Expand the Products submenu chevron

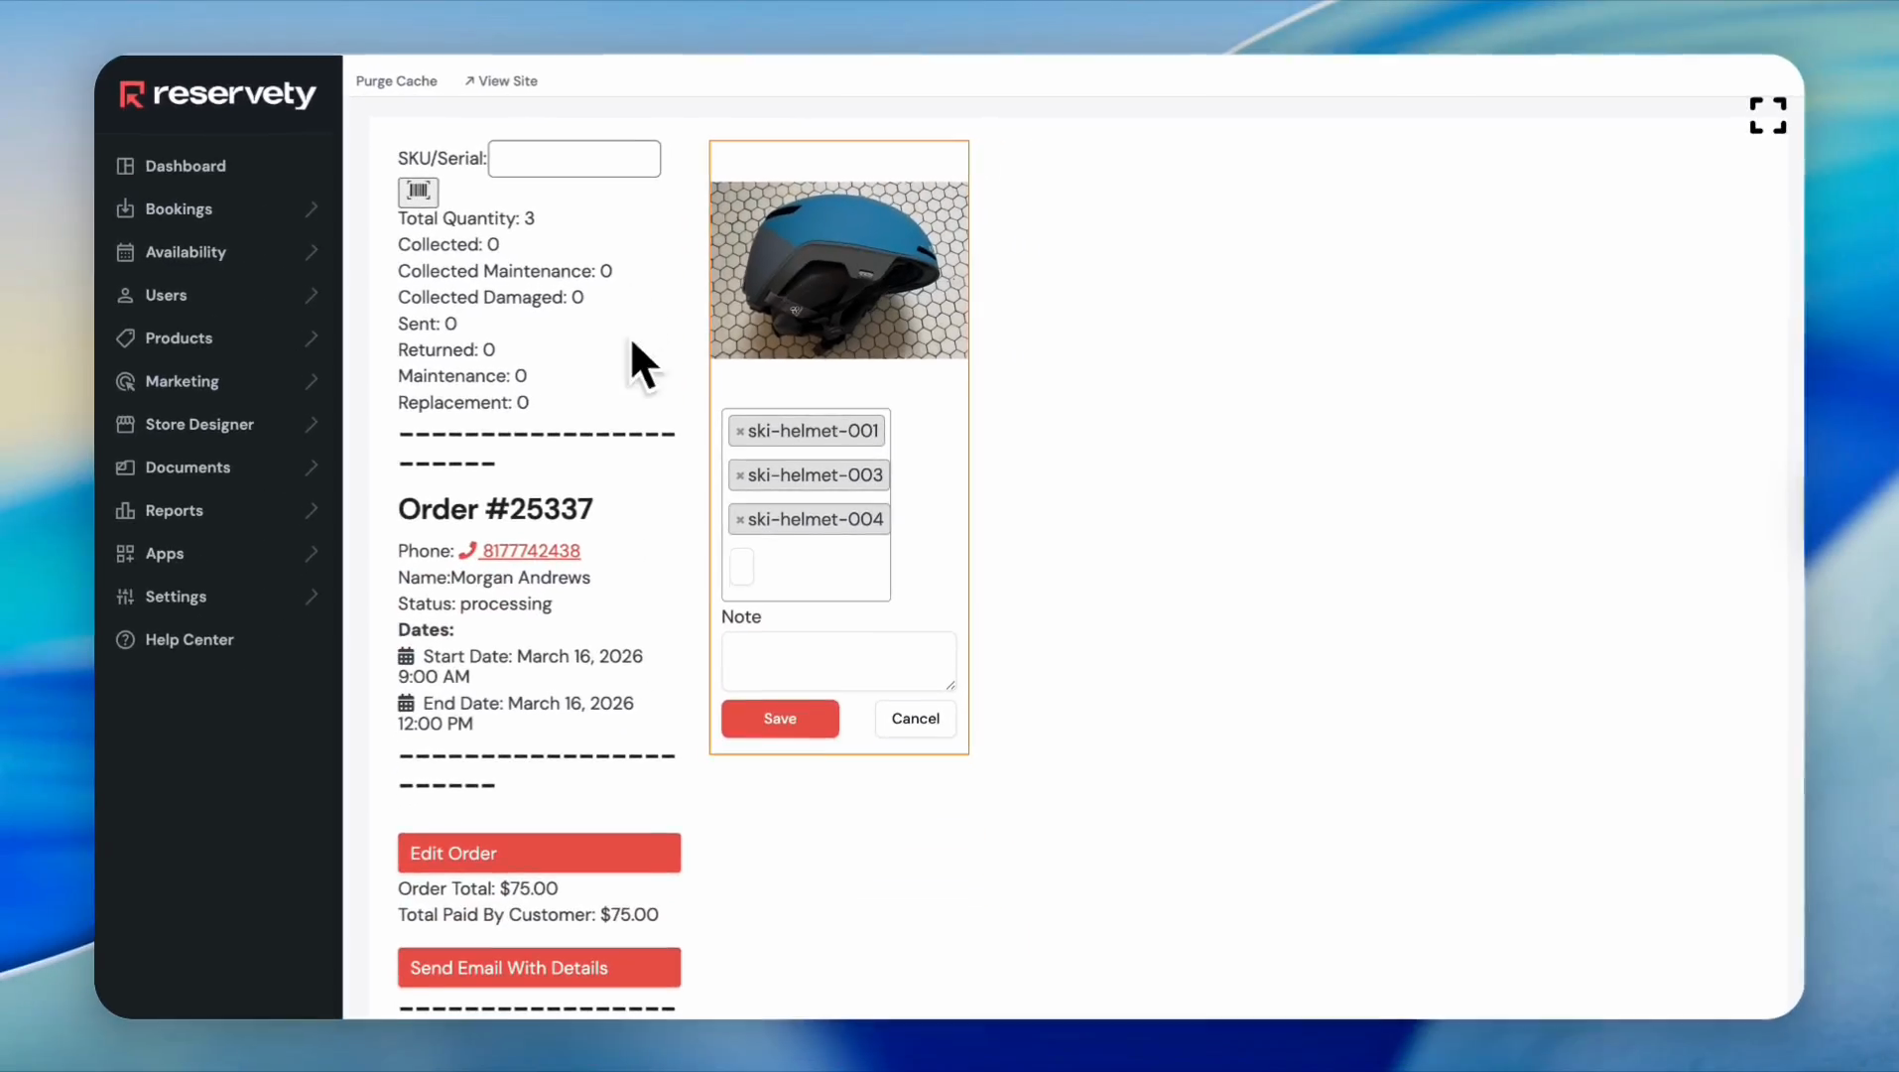pyautogui.click(x=312, y=338)
